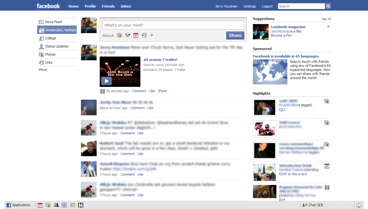Open the notifications icon at bottom right

click(x=358, y=205)
